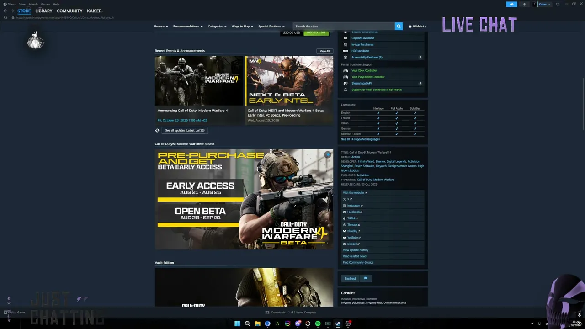Click the Steam back navigation arrow
The width and height of the screenshot is (585, 329).
[5, 11]
